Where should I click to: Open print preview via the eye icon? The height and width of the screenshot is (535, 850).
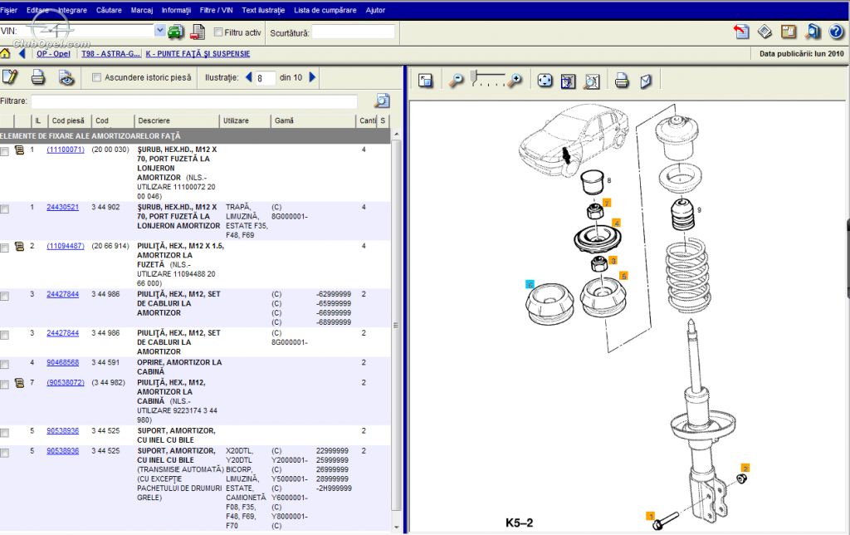coord(66,77)
